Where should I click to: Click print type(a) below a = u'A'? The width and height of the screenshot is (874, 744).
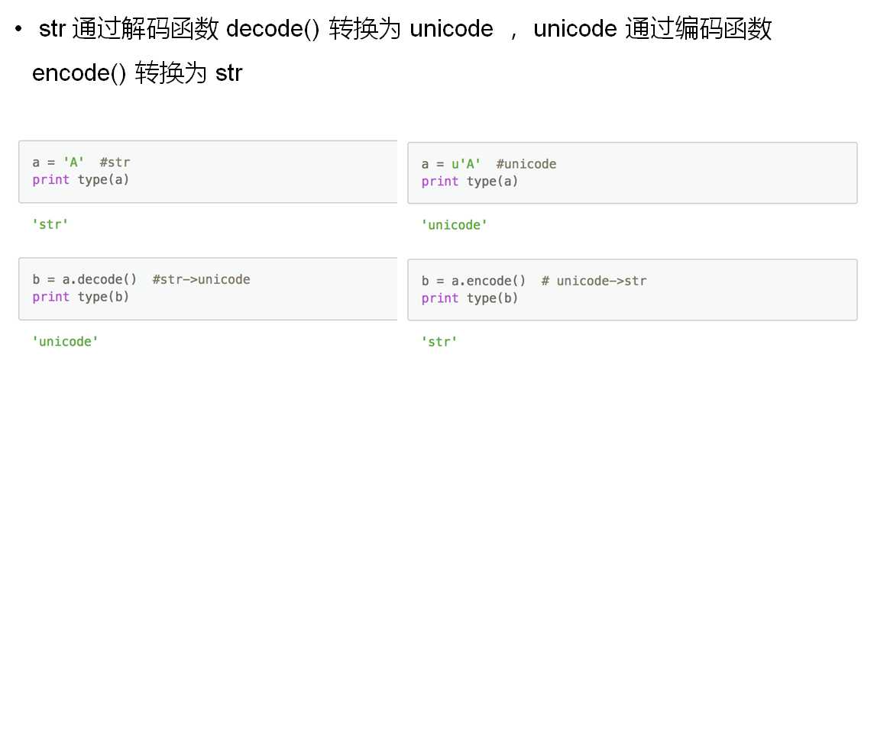coord(470,182)
